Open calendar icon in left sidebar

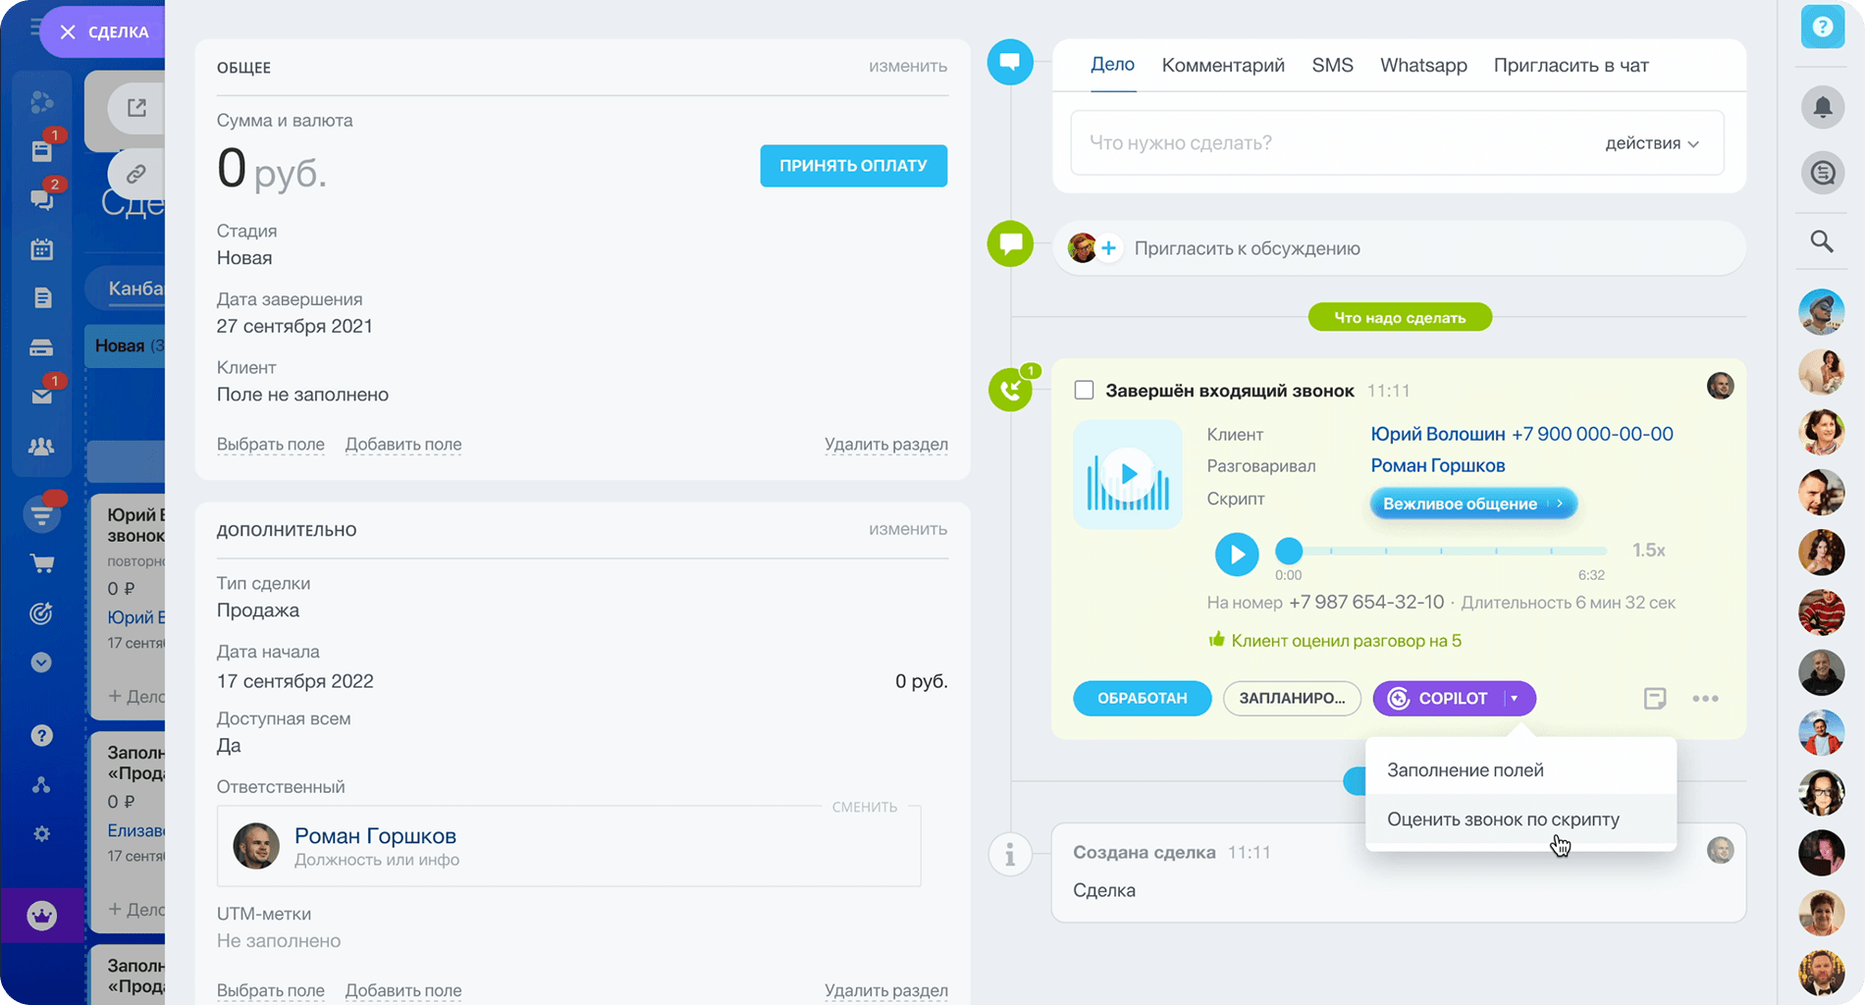[41, 249]
